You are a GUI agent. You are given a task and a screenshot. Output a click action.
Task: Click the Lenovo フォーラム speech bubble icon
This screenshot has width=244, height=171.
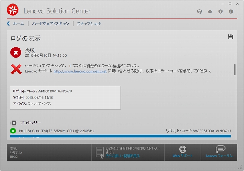coord(220,149)
